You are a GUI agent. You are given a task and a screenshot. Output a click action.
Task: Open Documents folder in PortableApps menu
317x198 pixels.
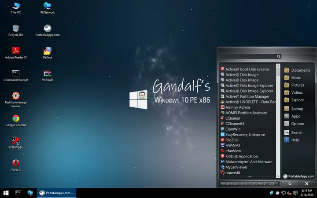[297, 70]
